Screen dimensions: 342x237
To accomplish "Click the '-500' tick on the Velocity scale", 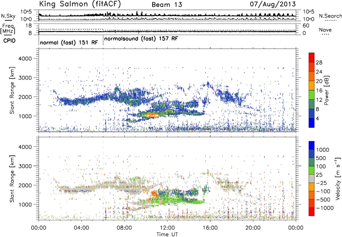I will point(323,199).
